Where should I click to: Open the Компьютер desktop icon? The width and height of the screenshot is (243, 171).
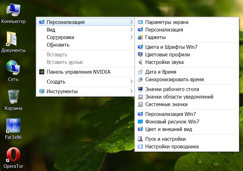[13, 10]
